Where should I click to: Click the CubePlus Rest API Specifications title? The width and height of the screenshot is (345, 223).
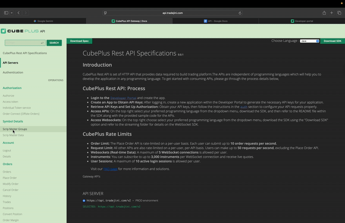129,53
